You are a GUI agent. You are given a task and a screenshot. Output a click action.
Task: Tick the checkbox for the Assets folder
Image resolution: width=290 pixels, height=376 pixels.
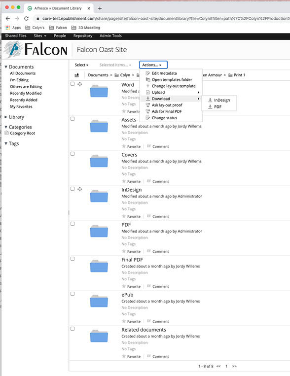(72, 119)
